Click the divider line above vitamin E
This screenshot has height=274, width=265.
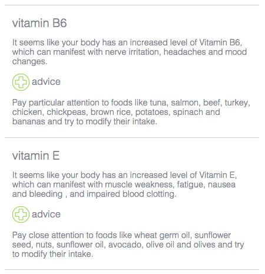click(x=132, y=138)
